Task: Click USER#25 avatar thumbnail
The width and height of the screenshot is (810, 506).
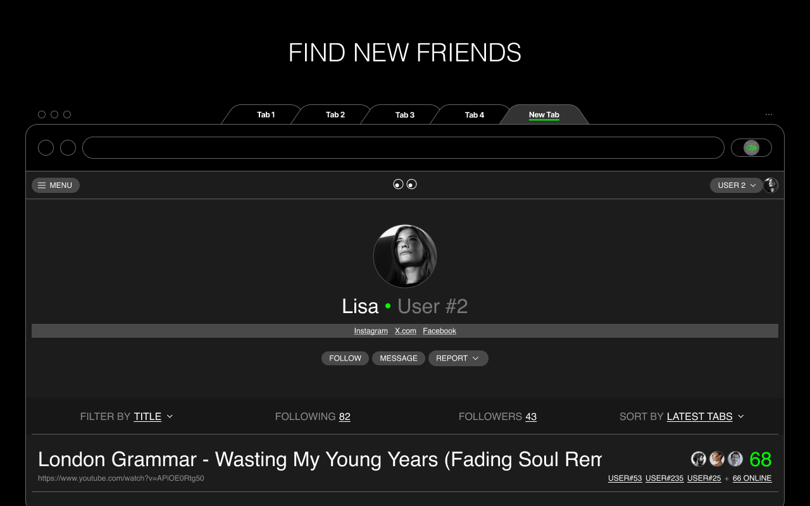Action: [x=735, y=459]
